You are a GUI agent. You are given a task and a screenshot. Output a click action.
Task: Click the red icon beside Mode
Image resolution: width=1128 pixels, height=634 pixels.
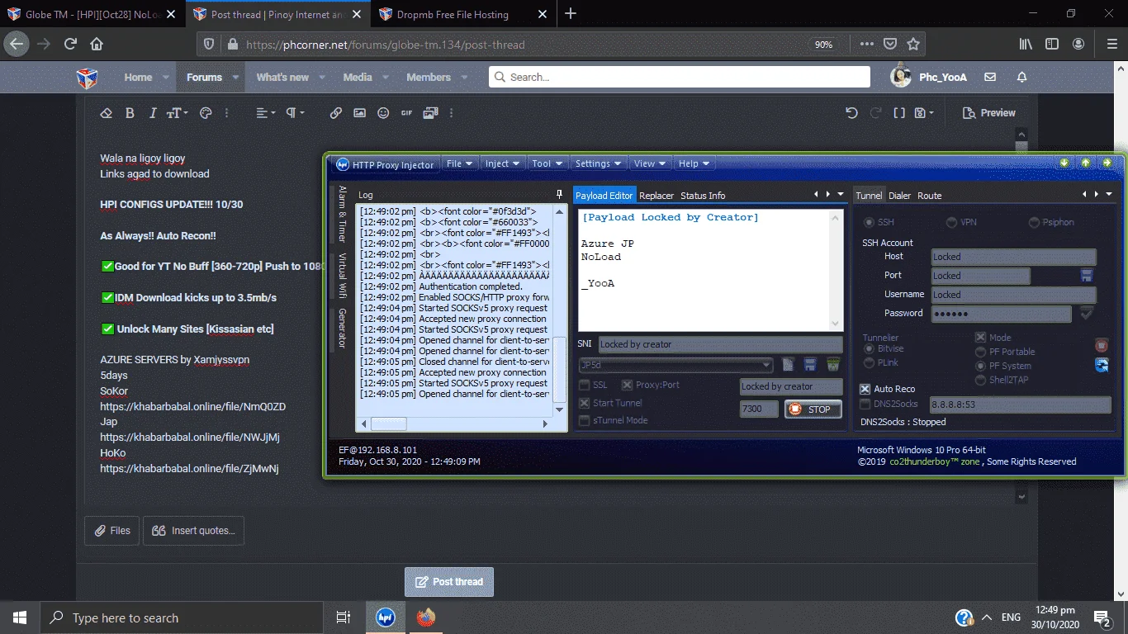click(x=1102, y=345)
